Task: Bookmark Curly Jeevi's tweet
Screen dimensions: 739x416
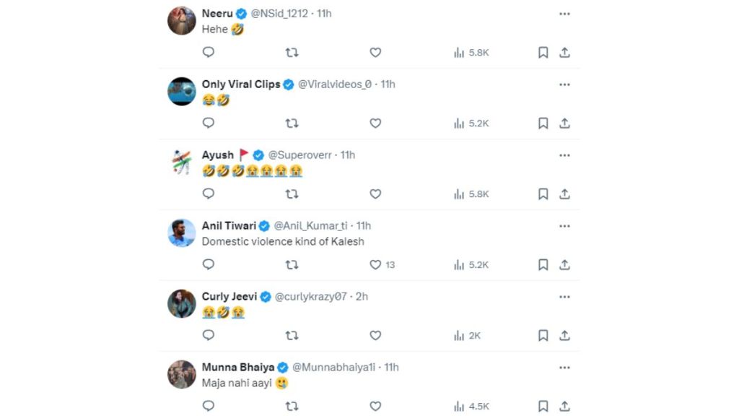Action: [x=543, y=335]
